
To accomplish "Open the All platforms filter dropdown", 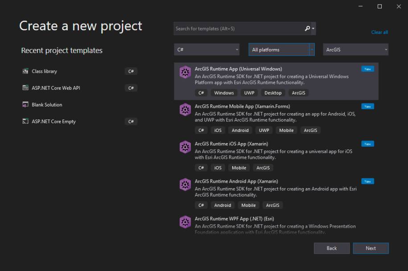I will click(x=281, y=49).
